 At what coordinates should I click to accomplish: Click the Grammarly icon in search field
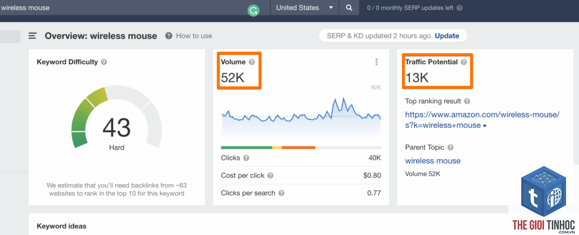253,11
